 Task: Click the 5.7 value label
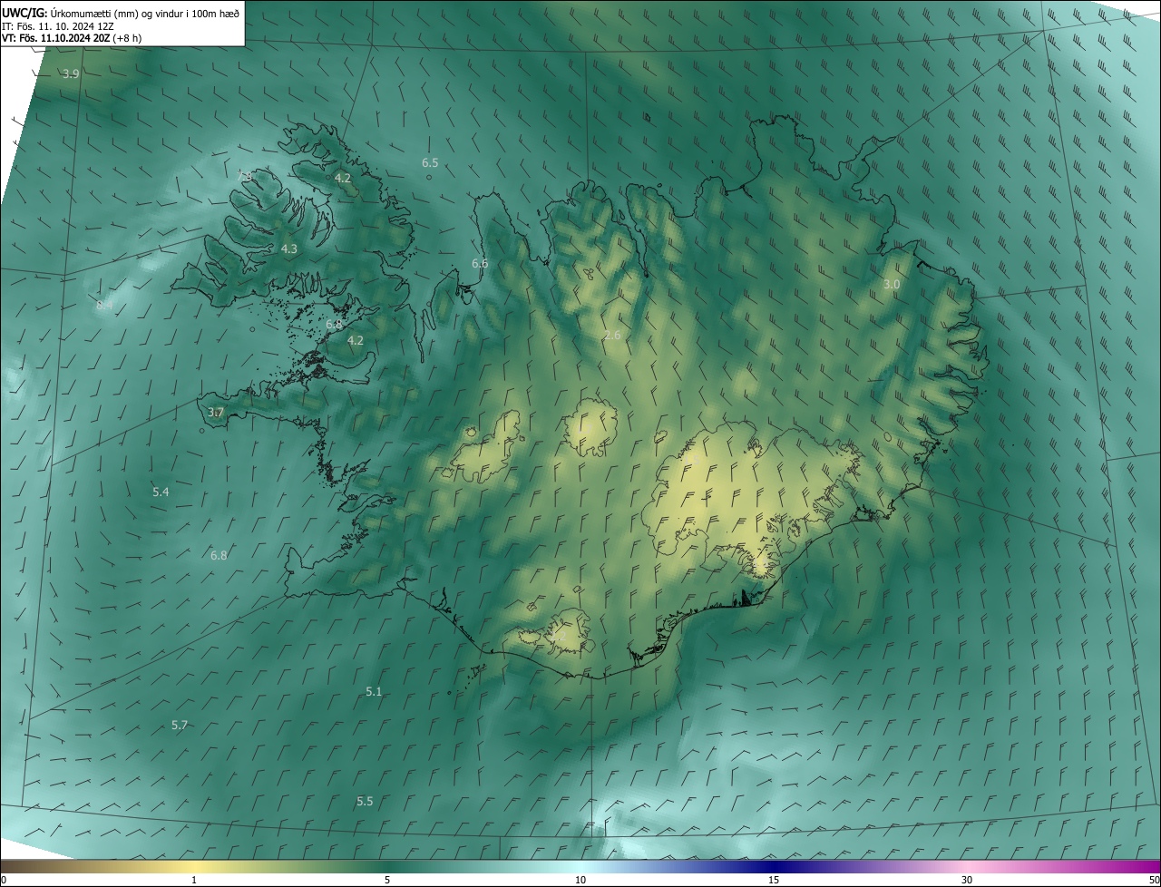click(180, 725)
